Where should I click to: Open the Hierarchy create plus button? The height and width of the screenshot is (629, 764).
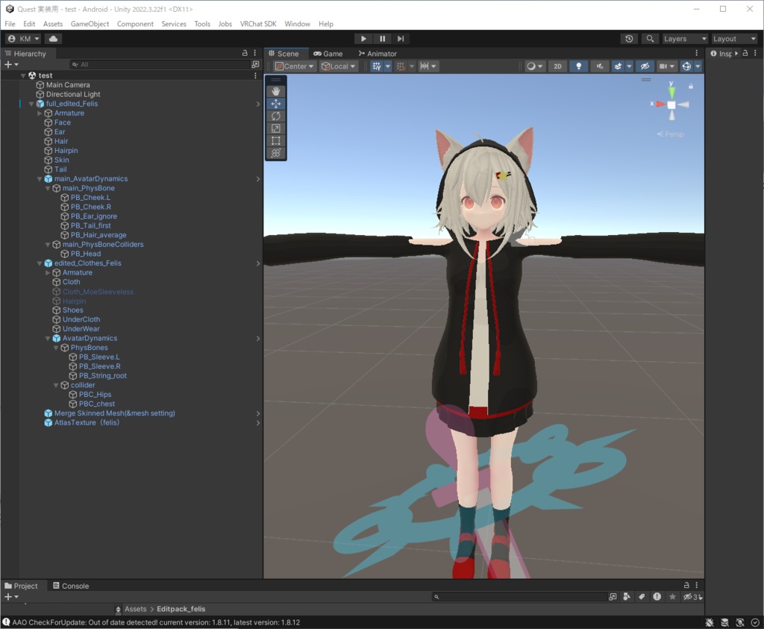pyautogui.click(x=11, y=64)
